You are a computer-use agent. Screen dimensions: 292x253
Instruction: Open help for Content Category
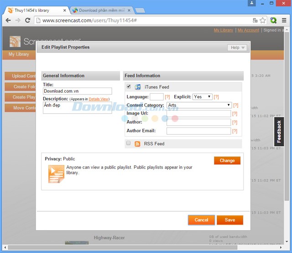click(x=236, y=105)
